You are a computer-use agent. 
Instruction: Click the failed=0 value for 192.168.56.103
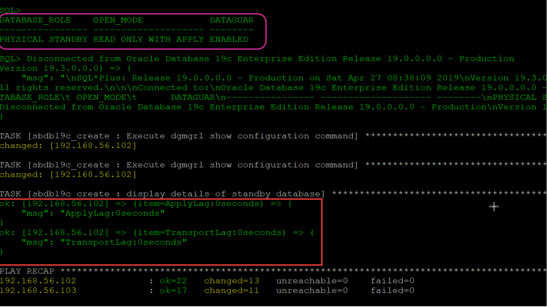point(392,290)
